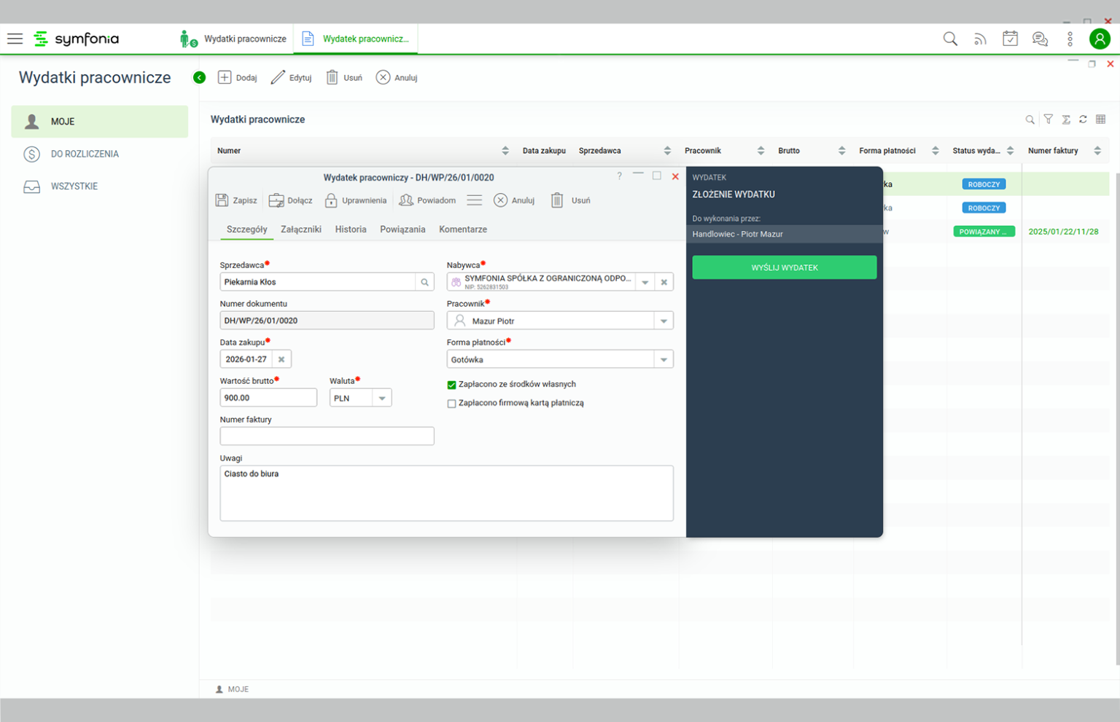The height and width of the screenshot is (722, 1120).
Task: Open the Komentarze tab
Action: pos(463,229)
